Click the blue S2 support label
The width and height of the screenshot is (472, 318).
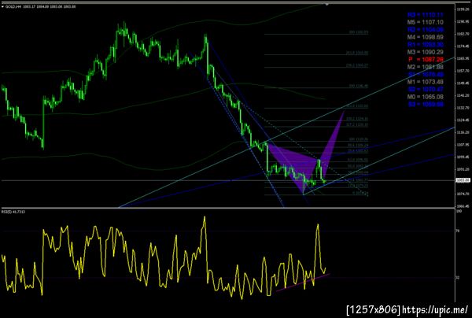click(x=426, y=90)
